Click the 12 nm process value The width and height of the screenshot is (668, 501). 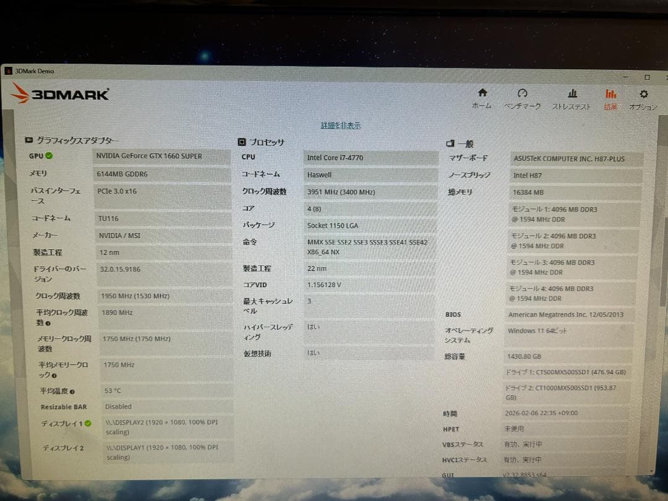[x=164, y=252]
